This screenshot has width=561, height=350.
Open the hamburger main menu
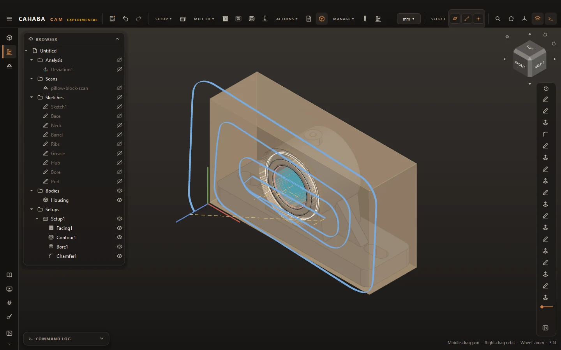click(9, 19)
